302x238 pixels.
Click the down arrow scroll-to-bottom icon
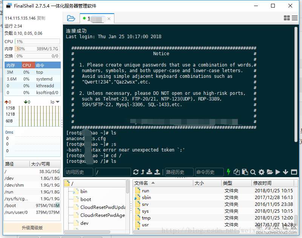click(285, 172)
